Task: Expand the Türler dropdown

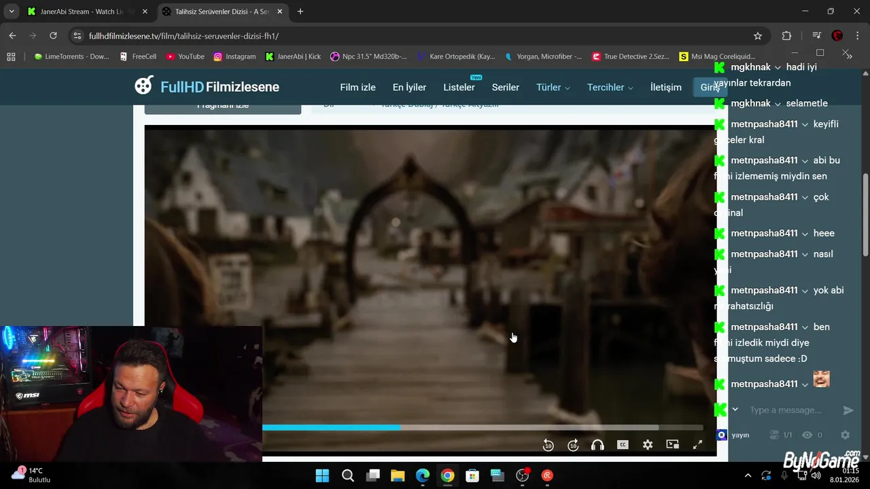Action: click(553, 87)
